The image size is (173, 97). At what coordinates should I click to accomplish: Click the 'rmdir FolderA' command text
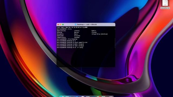(x=79, y=46)
